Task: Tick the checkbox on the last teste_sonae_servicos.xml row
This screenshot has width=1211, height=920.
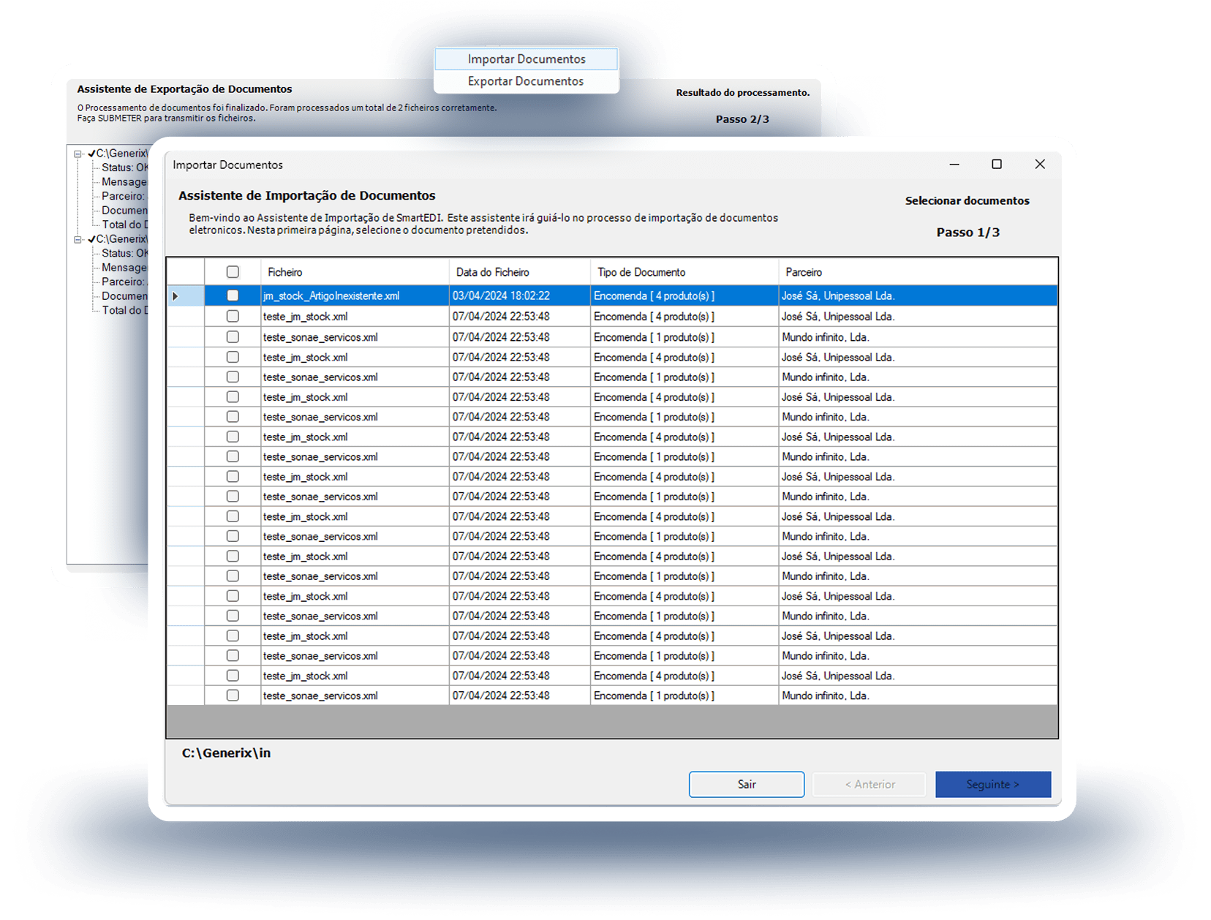Action: [233, 695]
